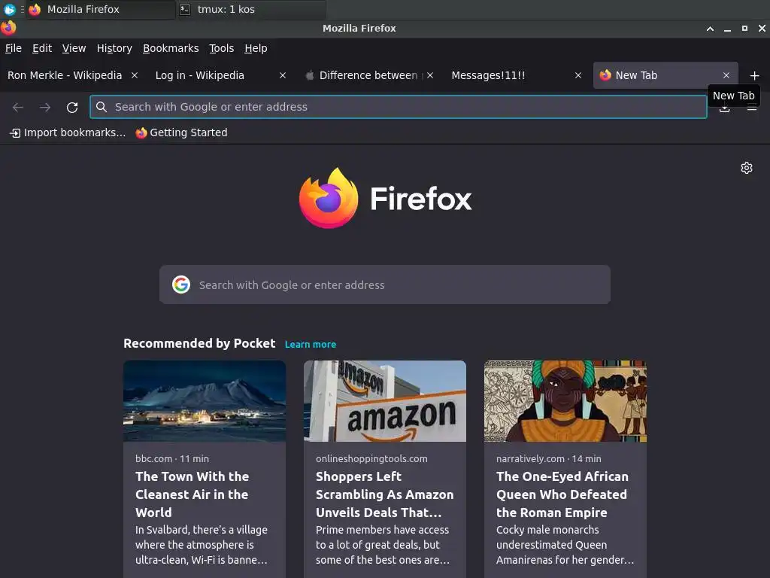Close the New Tab tab
Screen dimensions: 770x578
tap(726, 75)
